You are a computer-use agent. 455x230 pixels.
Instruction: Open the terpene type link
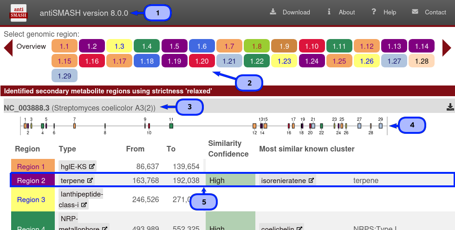coord(77,180)
